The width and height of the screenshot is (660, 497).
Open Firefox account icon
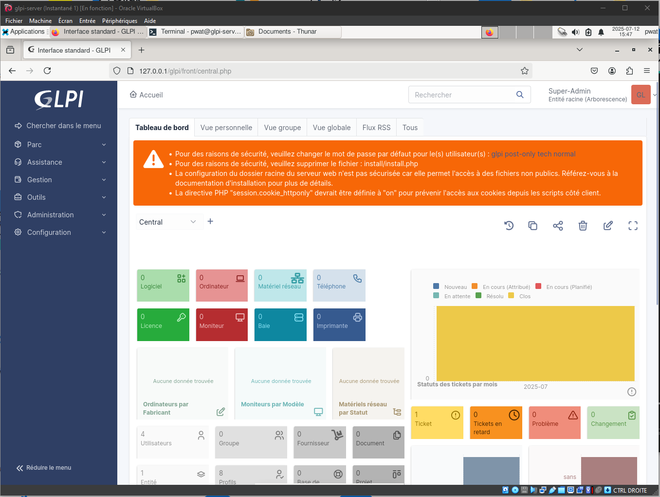point(612,71)
